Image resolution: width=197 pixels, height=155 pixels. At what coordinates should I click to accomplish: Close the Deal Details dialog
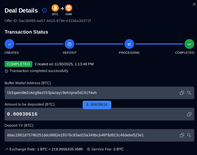(x=194, y=4)
